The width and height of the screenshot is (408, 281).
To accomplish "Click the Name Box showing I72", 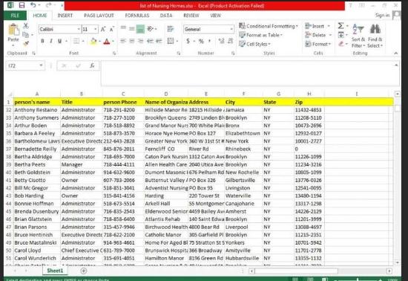I will tap(25, 65).
